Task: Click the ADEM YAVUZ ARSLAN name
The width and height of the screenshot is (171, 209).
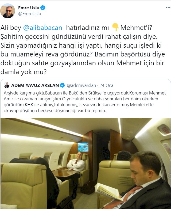Action: coord(35,85)
